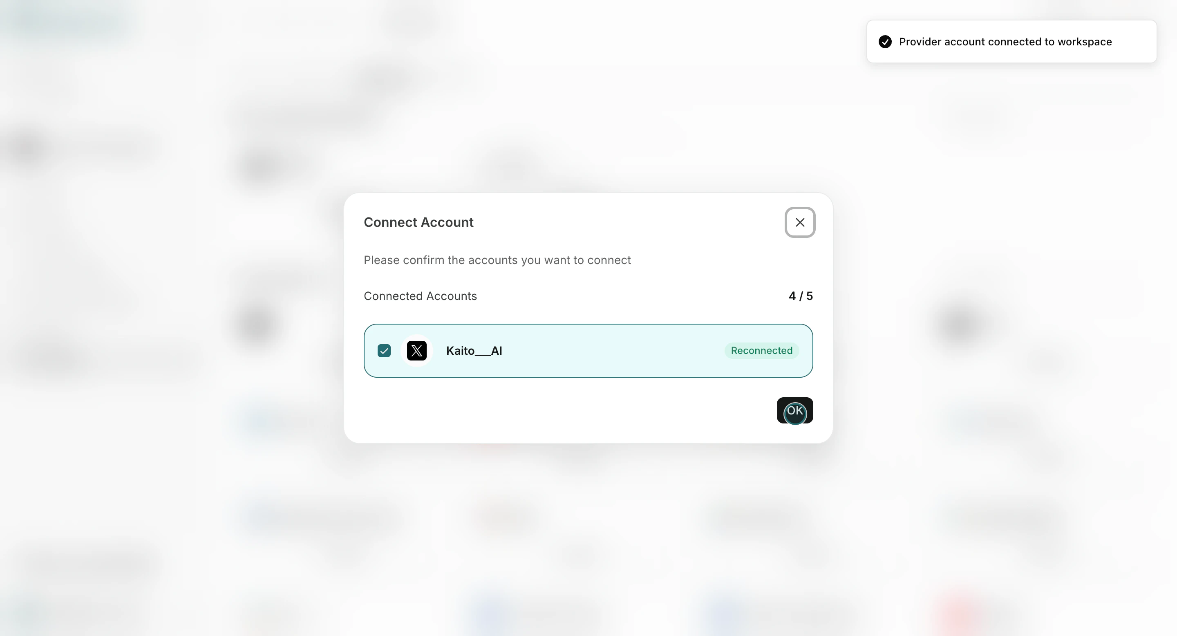Screen dimensions: 1177x636
Task: Click the X platform icon on the account avatar
Action: pyautogui.click(x=416, y=350)
